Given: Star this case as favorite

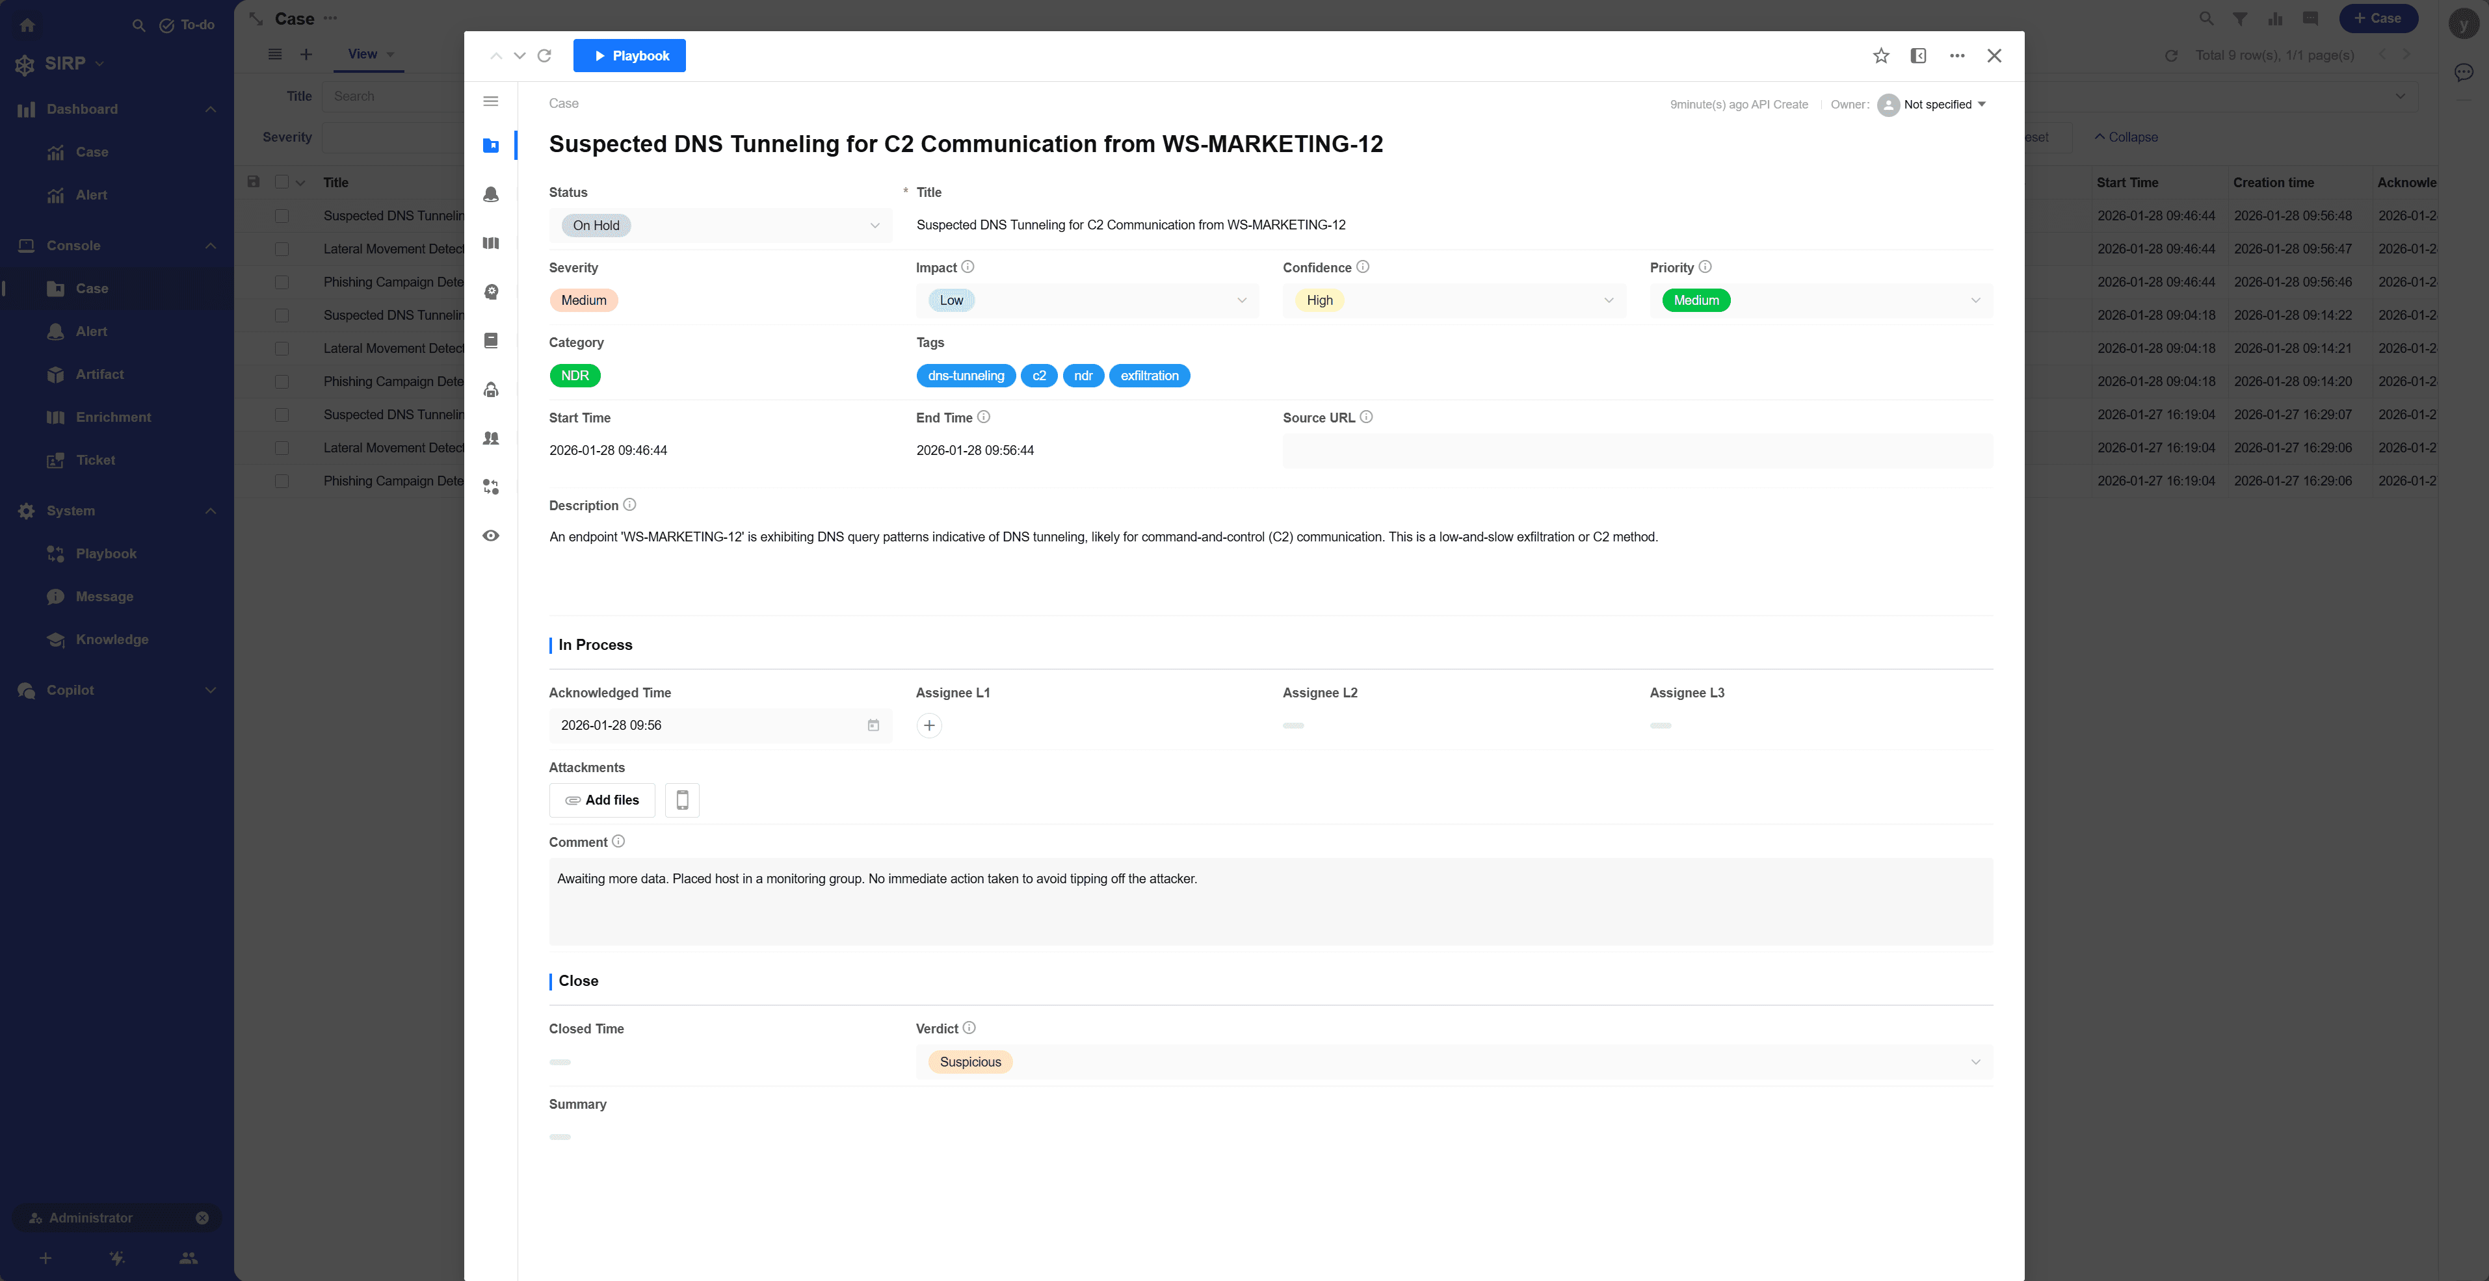Looking at the screenshot, I should 1880,56.
